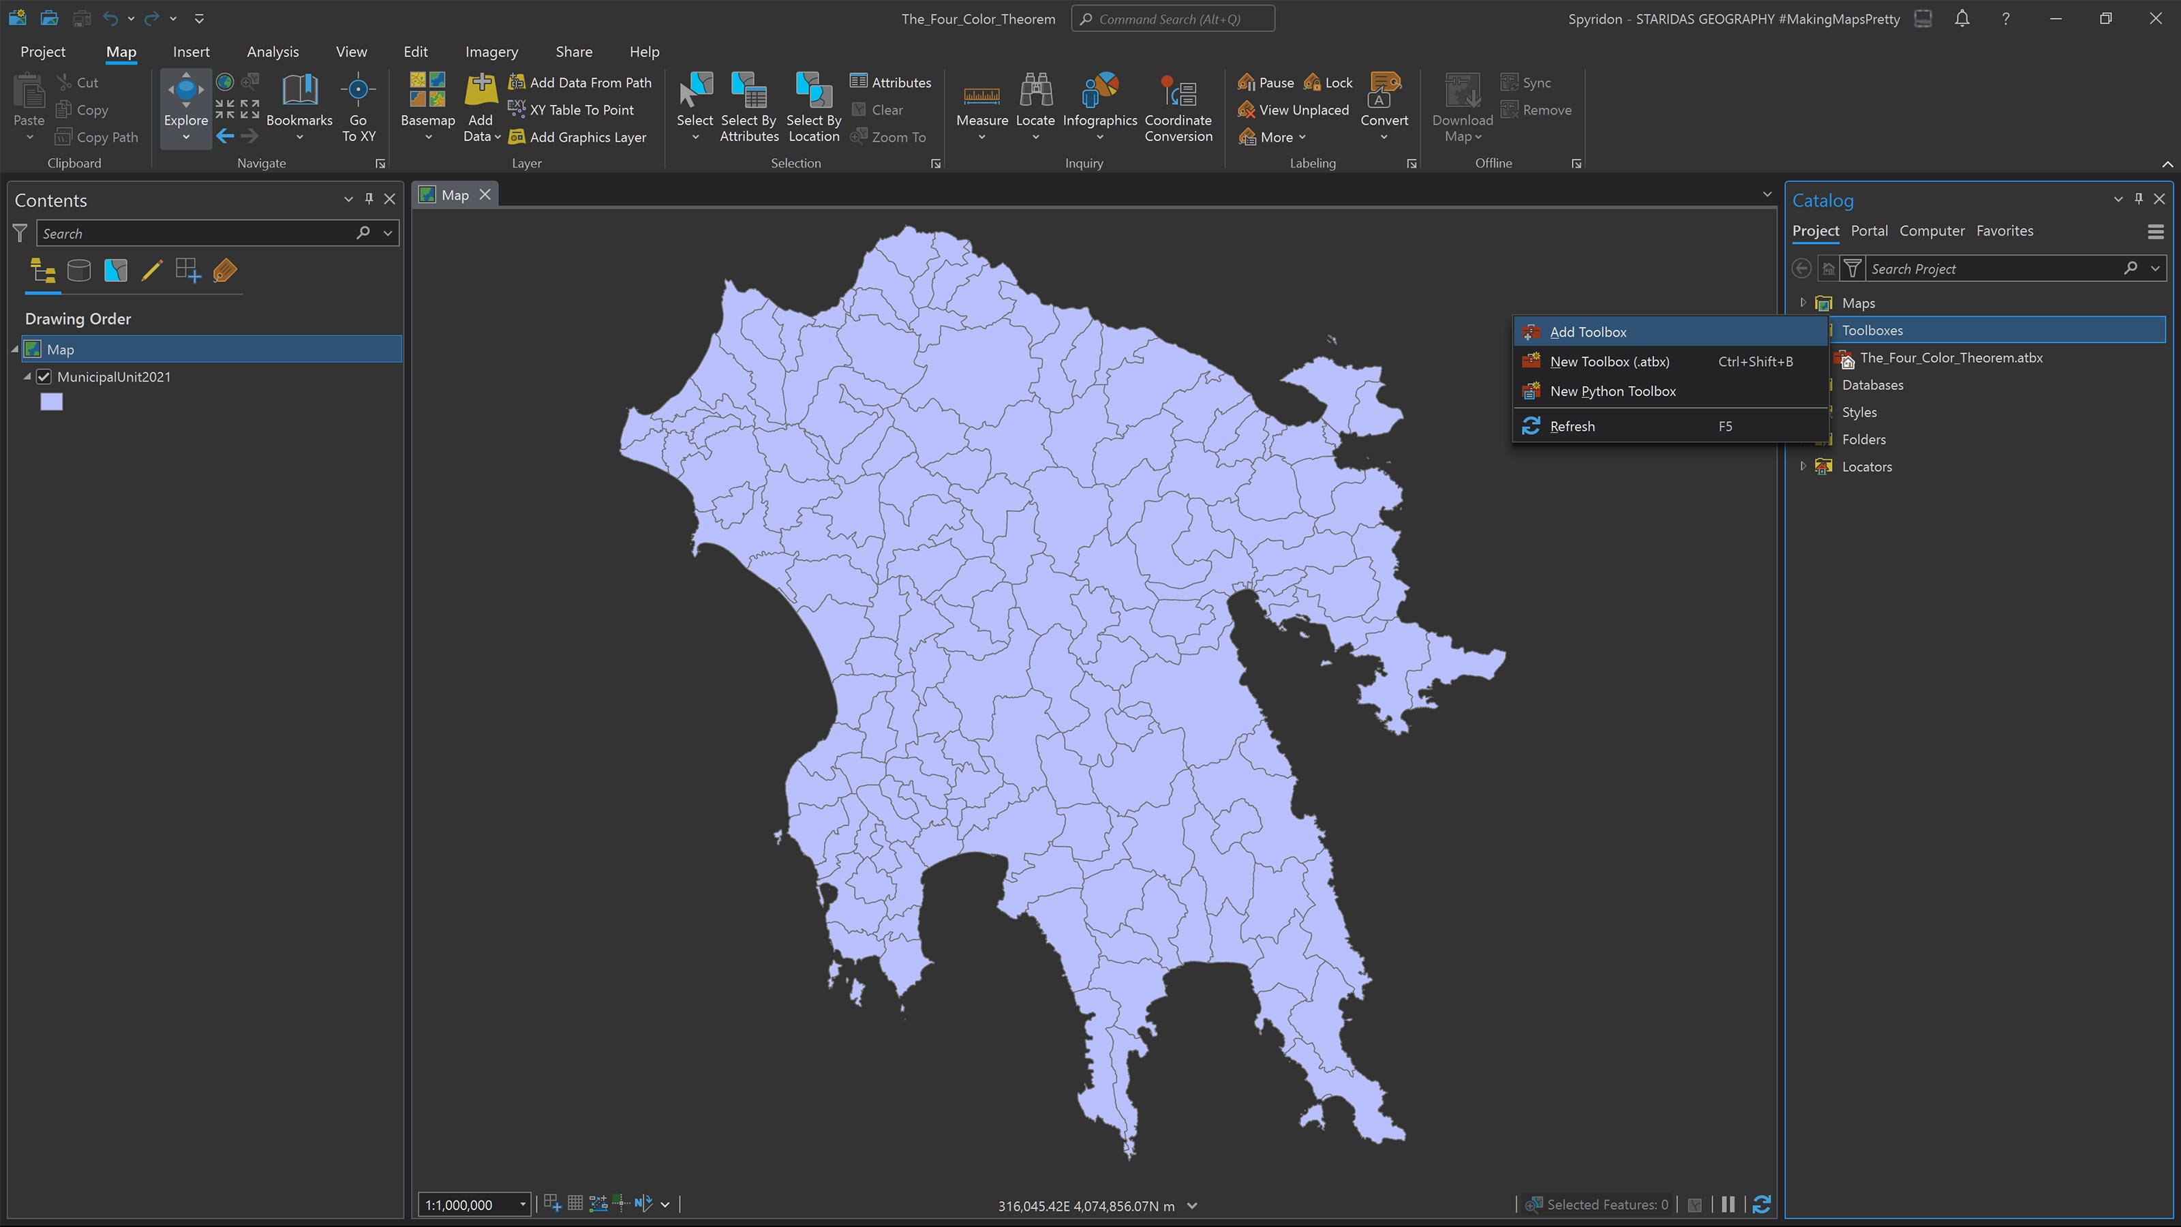Uncheck MunicipalUnit2021 layer visibility
Screen dimensions: 2181x1227
43,377
